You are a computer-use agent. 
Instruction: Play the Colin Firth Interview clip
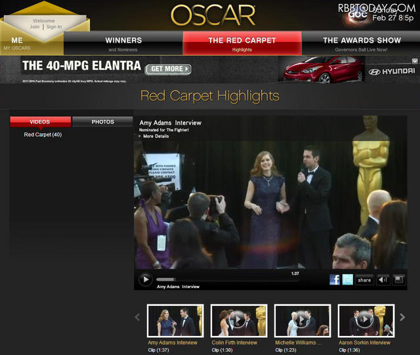click(x=234, y=321)
